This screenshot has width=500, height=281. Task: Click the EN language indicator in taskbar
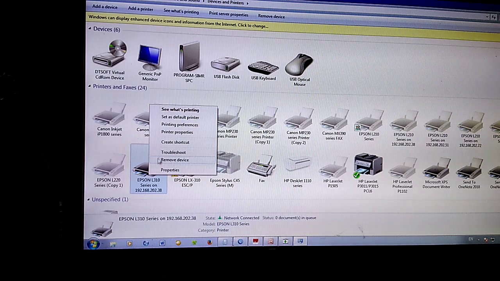click(x=471, y=239)
